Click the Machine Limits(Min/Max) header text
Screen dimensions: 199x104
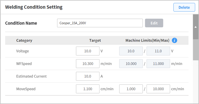[147, 40]
